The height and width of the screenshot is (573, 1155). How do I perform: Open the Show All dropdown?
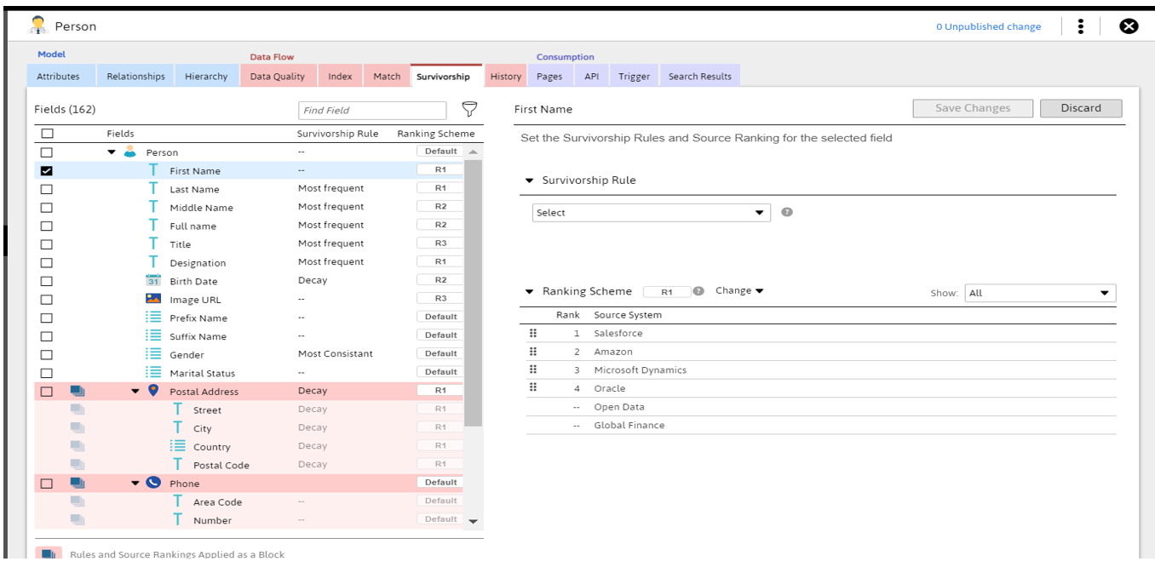click(x=1040, y=293)
